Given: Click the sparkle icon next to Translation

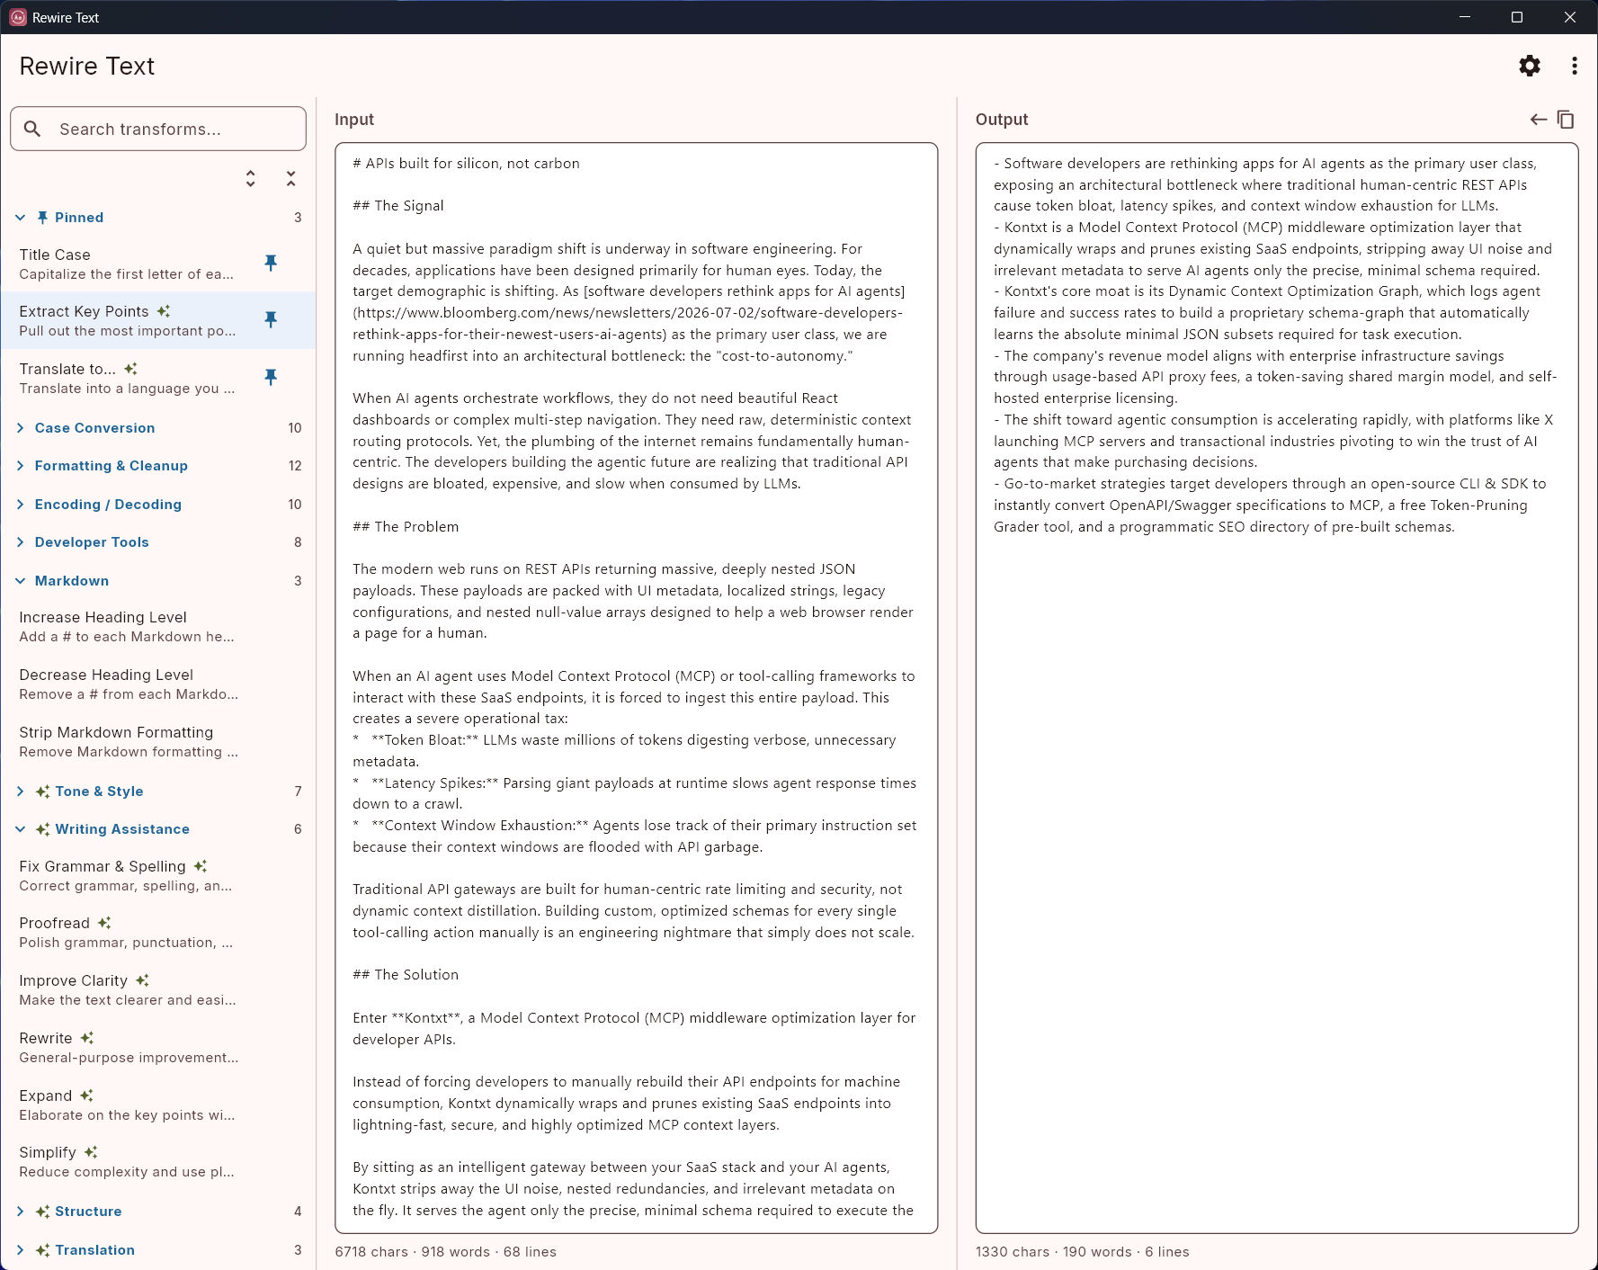Looking at the screenshot, I should pyautogui.click(x=42, y=1250).
